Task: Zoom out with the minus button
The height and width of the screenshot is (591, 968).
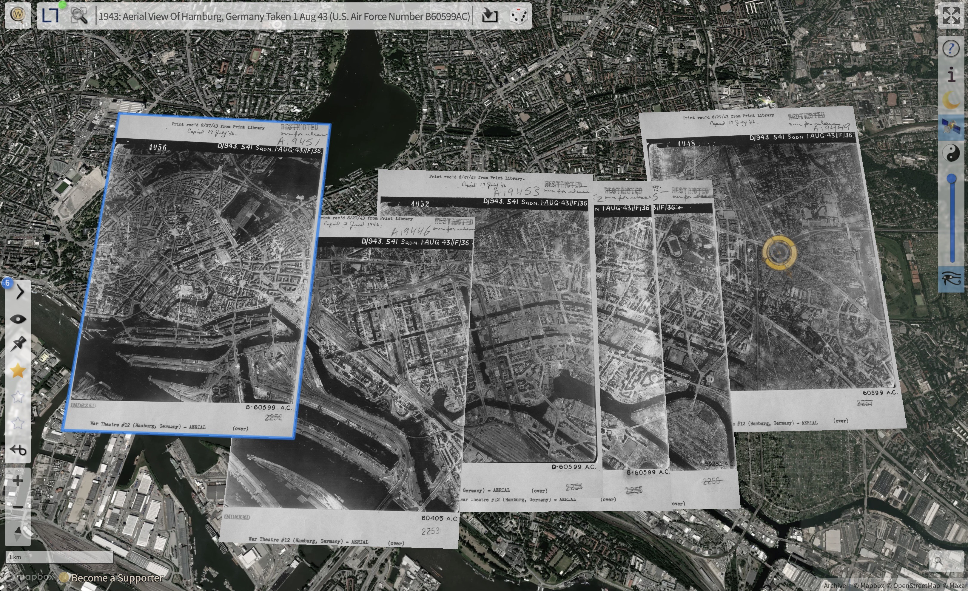Action: [x=18, y=507]
